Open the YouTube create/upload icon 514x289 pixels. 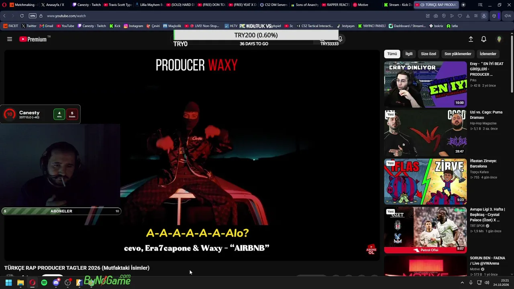471,39
